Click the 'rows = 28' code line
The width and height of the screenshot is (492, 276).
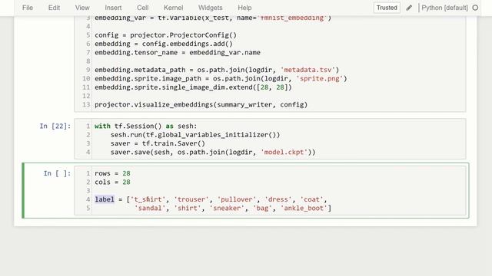[x=112, y=173]
